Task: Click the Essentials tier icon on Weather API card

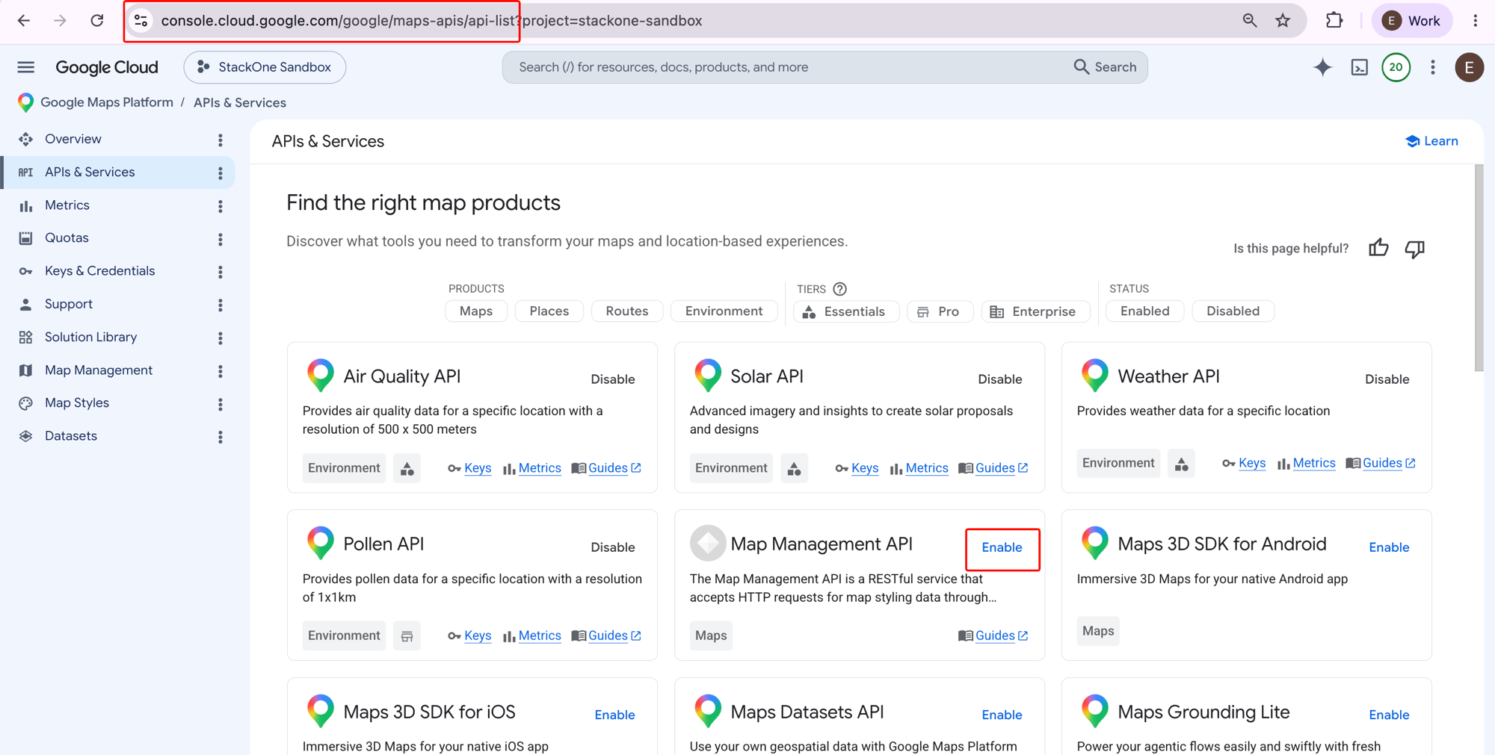Action: coord(1181,463)
